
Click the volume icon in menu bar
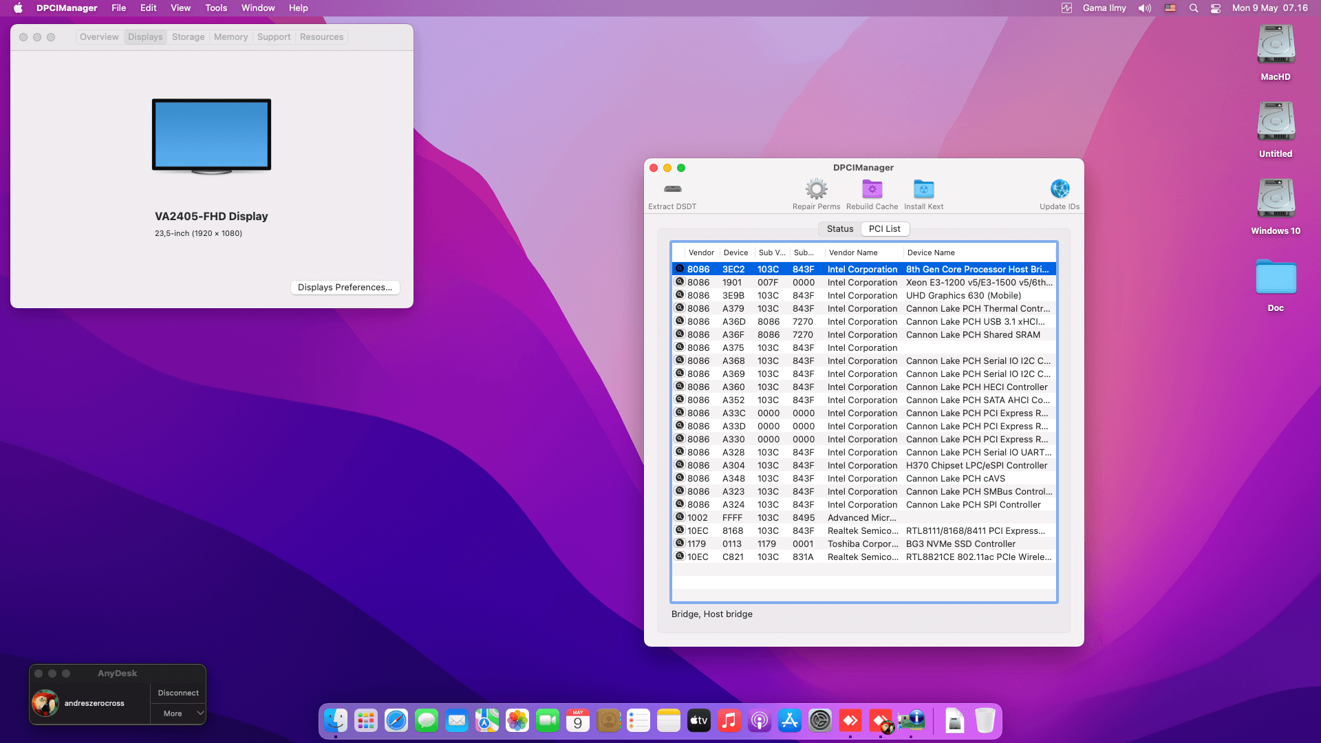tap(1145, 8)
